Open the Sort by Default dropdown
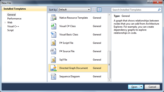This screenshot has height=92, width=164. (x=74, y=10)
